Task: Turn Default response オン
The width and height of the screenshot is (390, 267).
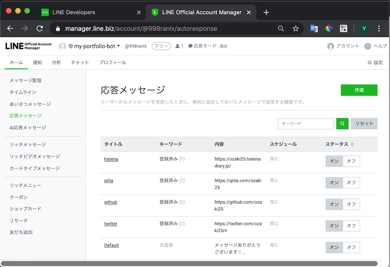Action: (334, 247)
